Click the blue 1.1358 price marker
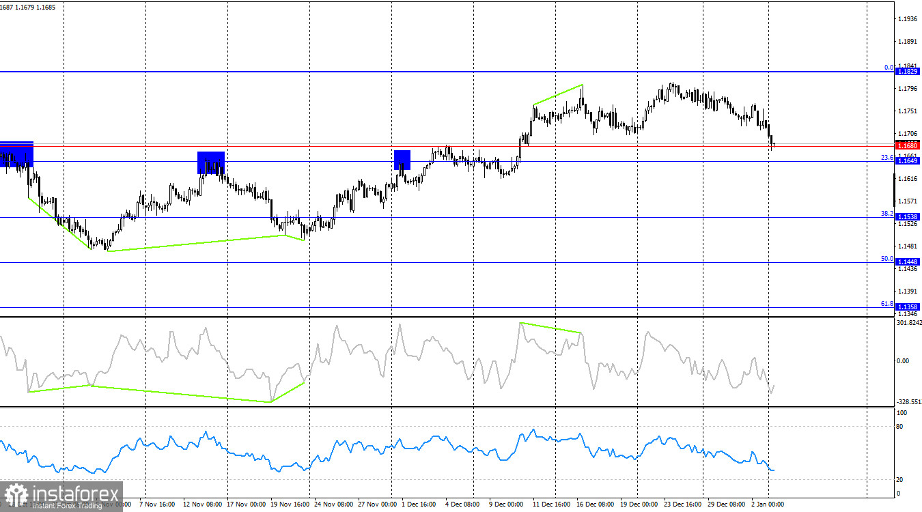This screenshot has width=922, height=512. pyautogui.click(x=909, y=307)
